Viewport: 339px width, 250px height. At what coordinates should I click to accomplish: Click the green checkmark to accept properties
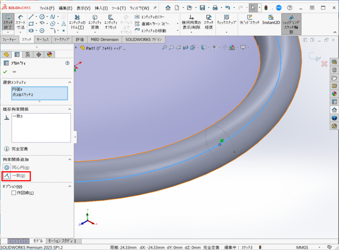5,72
